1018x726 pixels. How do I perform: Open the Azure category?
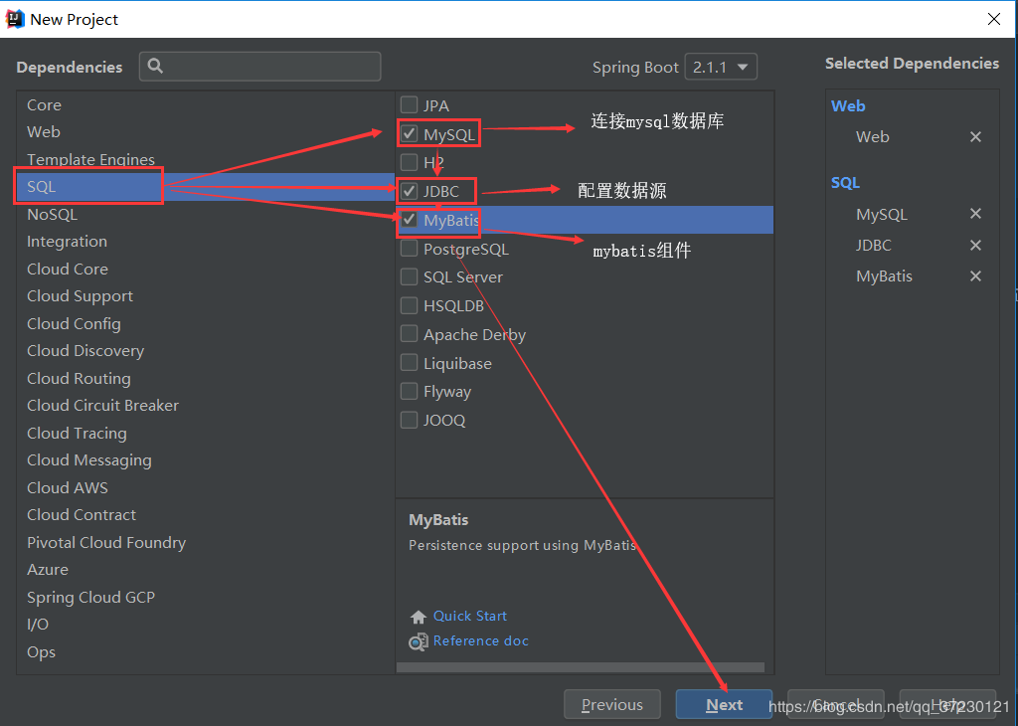point(205,570)
